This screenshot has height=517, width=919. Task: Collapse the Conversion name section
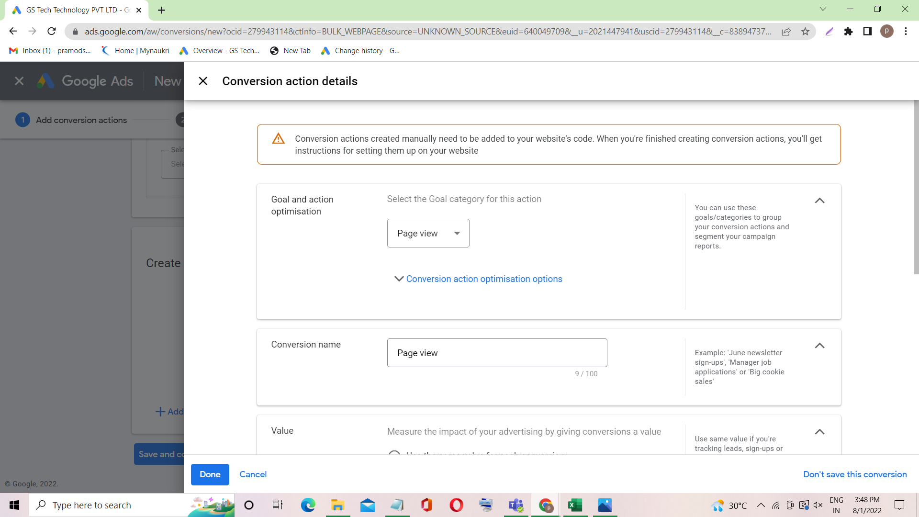click(x=819, y=346)
